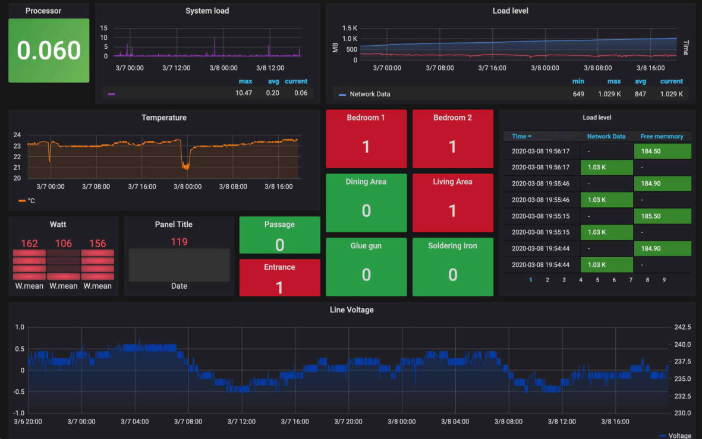Click the Processor value display
702x439 pixels.
49,50
